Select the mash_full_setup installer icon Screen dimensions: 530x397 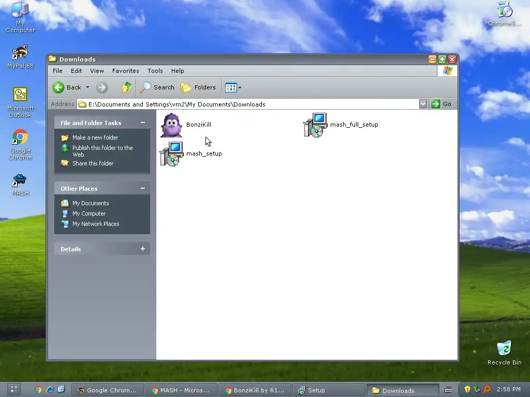(315, 125)
